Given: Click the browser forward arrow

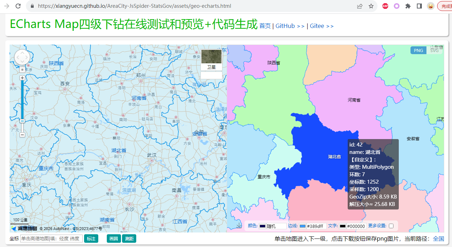Looking at the screenshot, I should 6,6.
